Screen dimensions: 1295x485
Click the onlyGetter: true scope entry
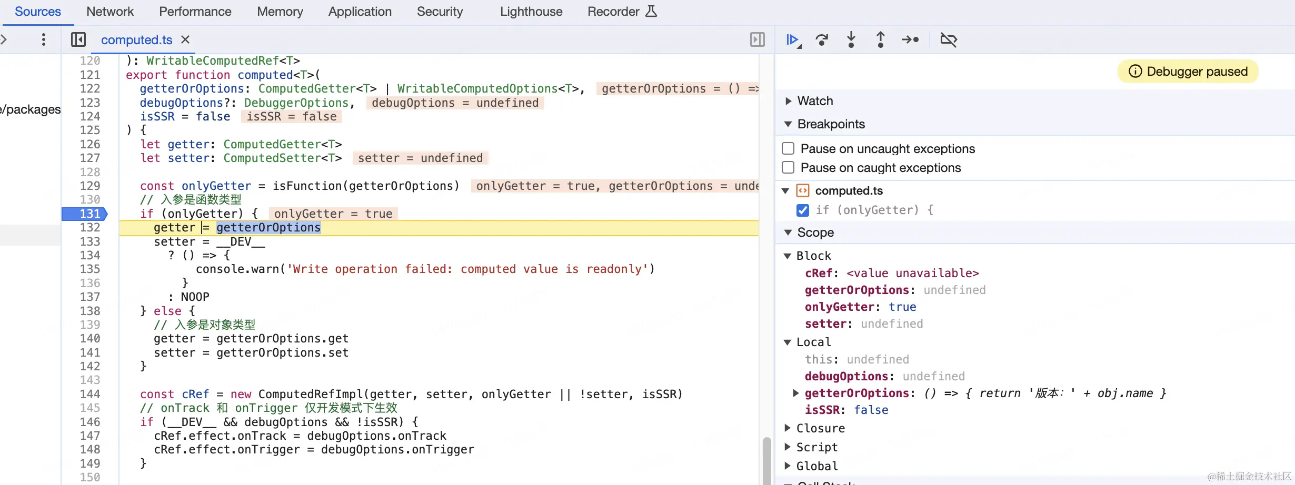860,307
